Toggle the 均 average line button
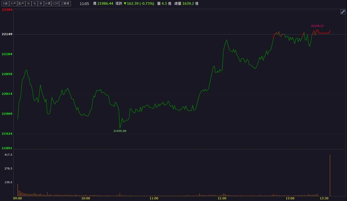This screenshot has height=201, width=347. click(x=28, y=4)
